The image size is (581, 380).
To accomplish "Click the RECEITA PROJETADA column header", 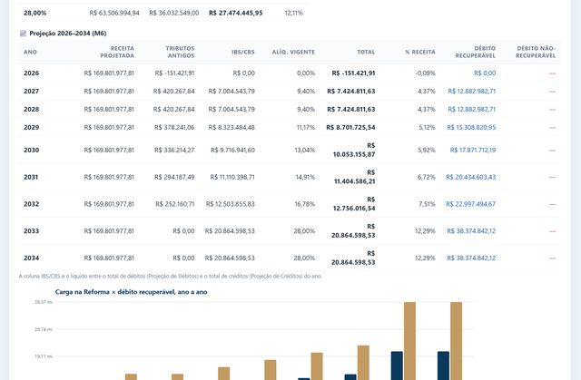I will click(x=117, y=53).
